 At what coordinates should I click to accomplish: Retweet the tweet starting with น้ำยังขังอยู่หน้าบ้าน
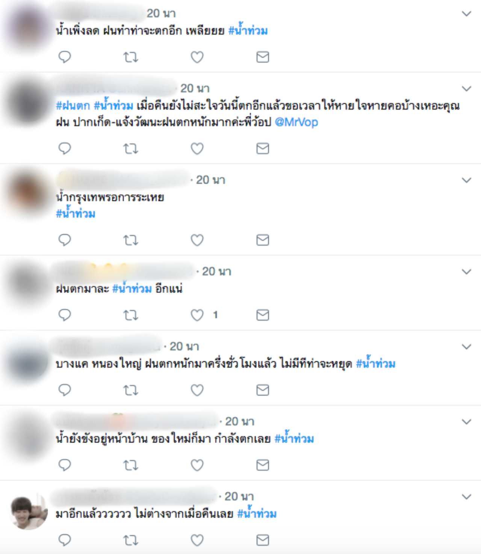coord(131,465)
